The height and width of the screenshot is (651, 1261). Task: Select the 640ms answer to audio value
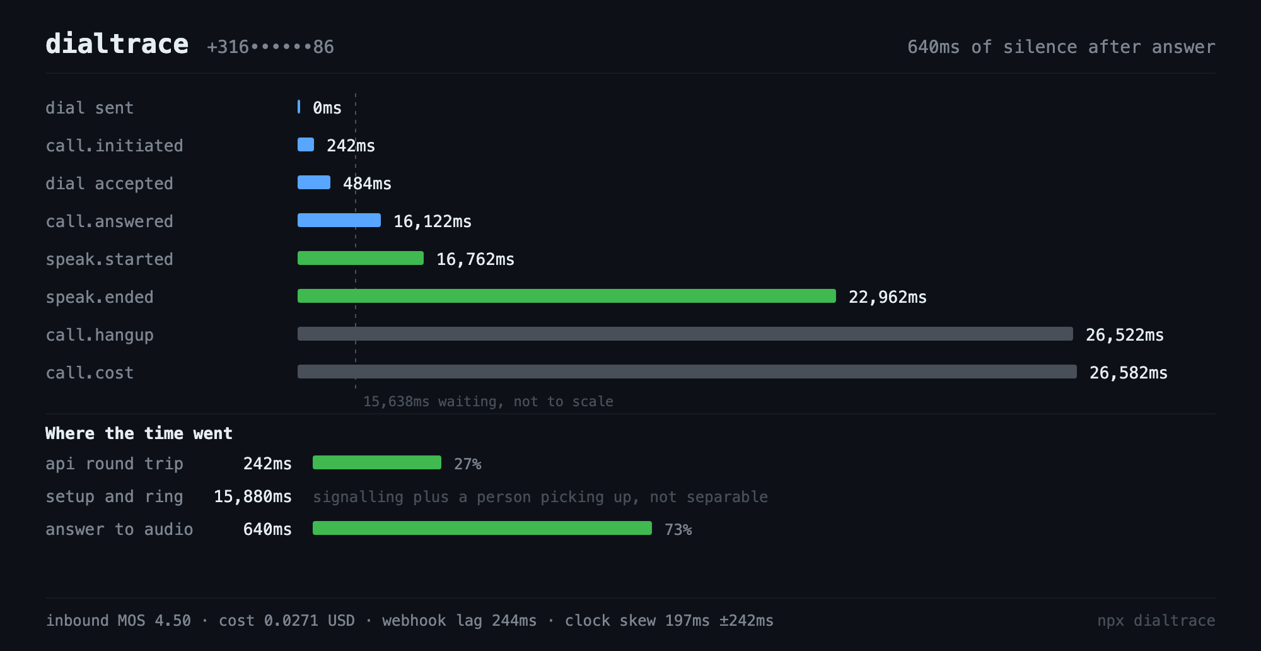point(267,529)
